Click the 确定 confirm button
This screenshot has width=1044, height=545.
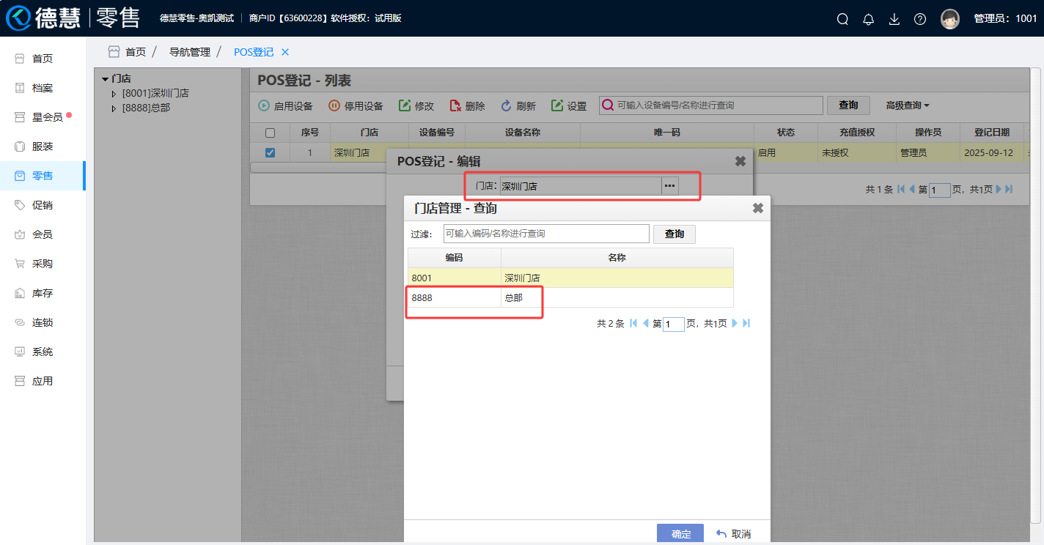(x=680, y=534)
